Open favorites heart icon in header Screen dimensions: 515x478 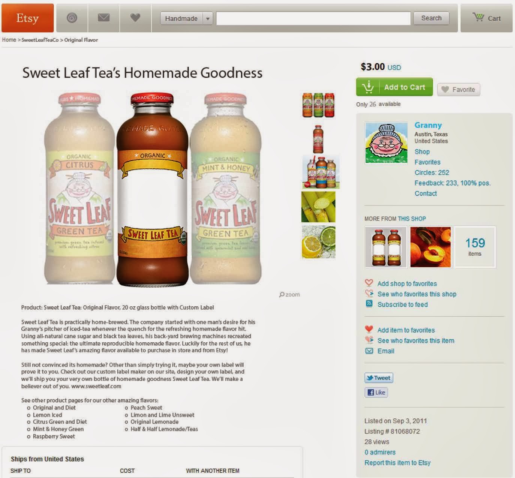135,18
